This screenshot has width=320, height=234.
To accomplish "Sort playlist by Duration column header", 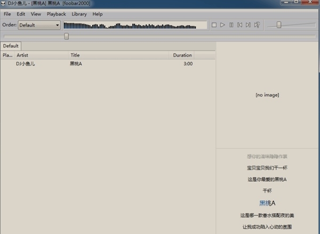I will point(181,55).
